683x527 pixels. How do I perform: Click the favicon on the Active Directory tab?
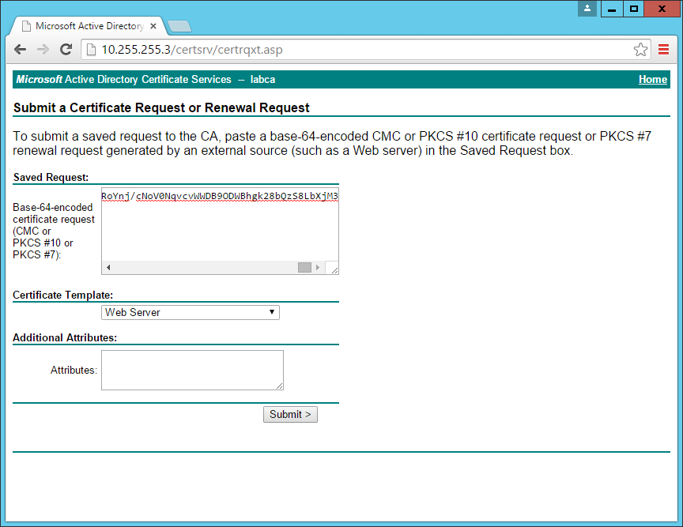point(27,24)
